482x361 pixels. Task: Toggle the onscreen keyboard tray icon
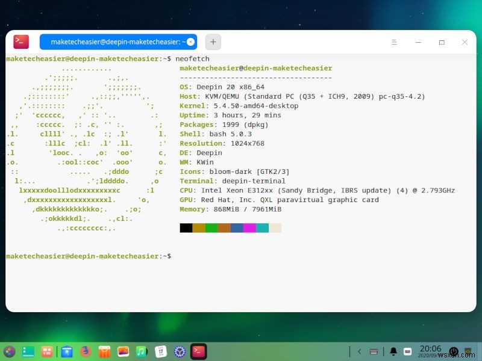click(x=375, y=351)
